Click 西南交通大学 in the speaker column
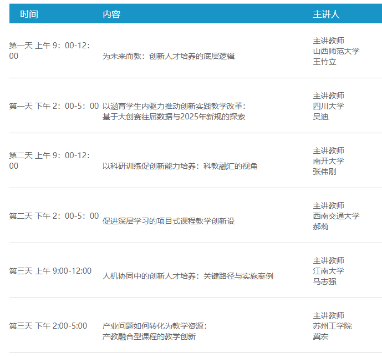Screen dimensions: 382x357 point(336,216)
